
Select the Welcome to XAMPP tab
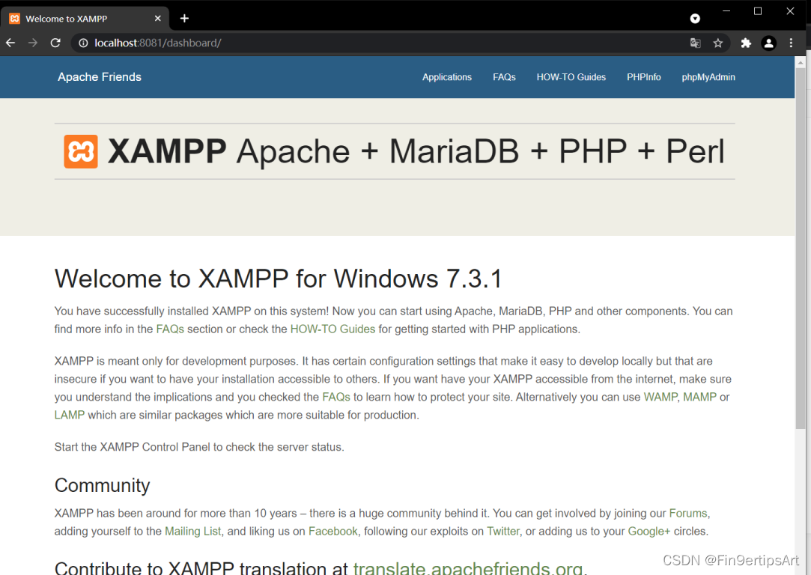(85, 19)
